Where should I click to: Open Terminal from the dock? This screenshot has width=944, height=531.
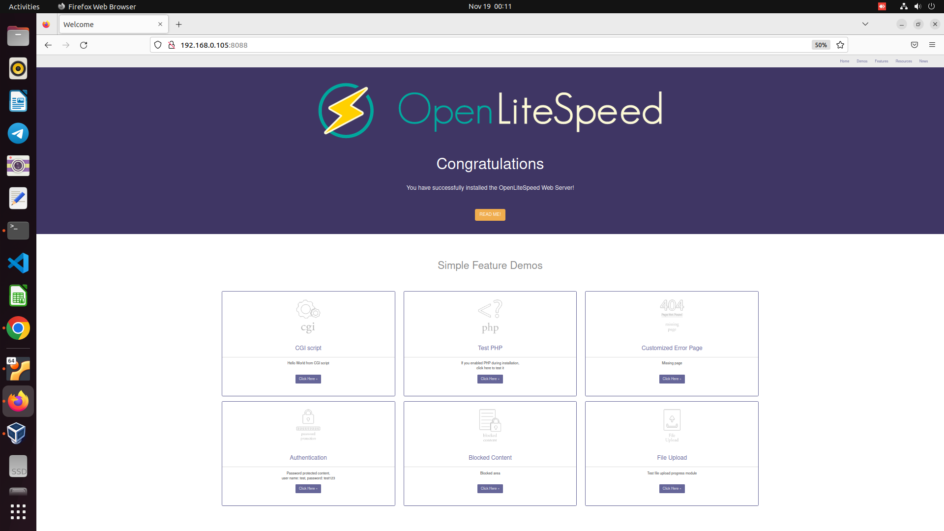[18, 231]
